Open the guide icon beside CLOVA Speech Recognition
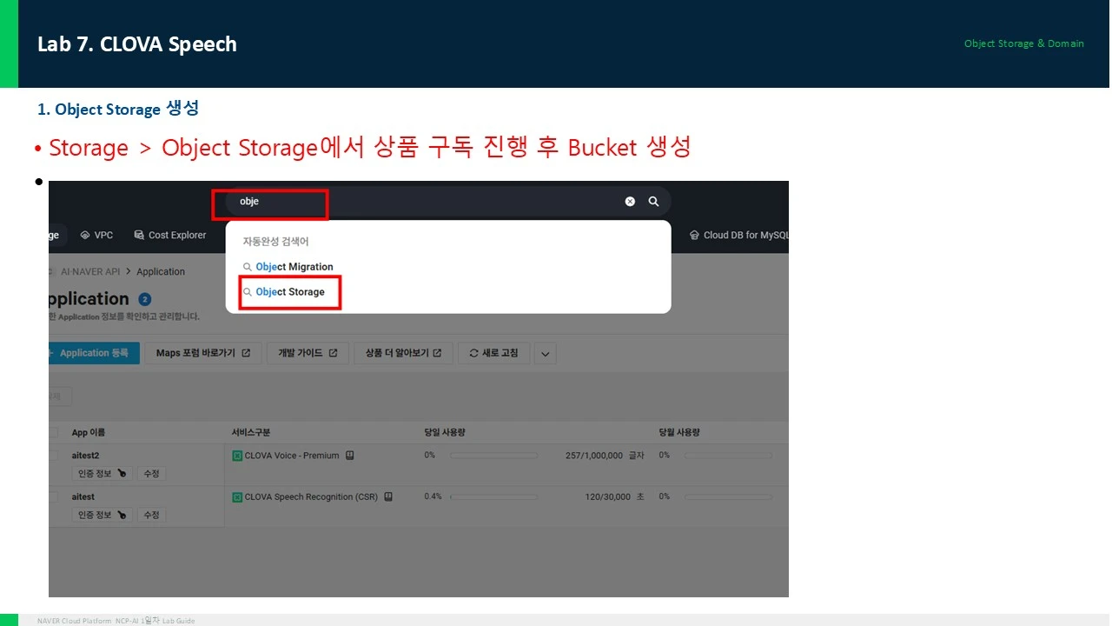This screenshot has height=626, width=1112. [x=388, y=497]
